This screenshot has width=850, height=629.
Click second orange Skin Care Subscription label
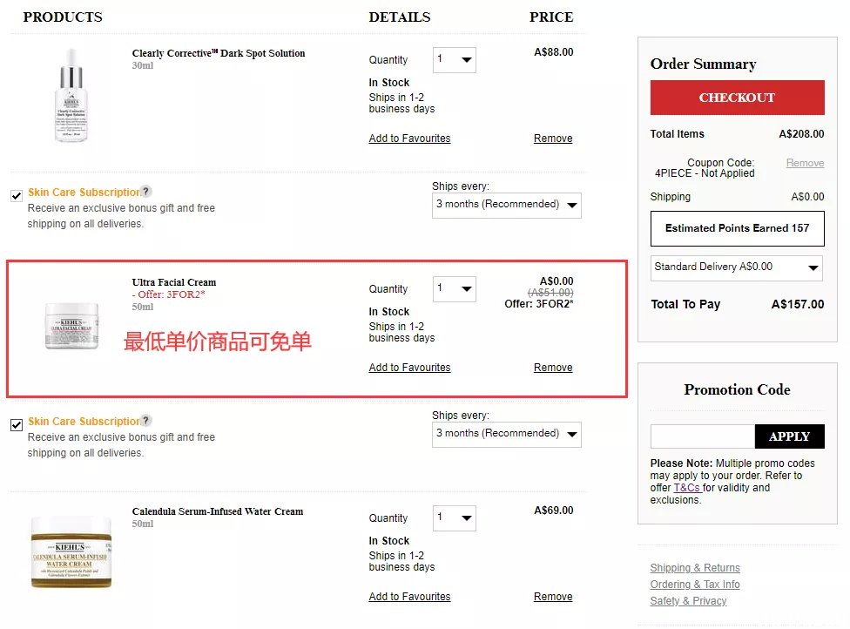[x=84, y=422]
